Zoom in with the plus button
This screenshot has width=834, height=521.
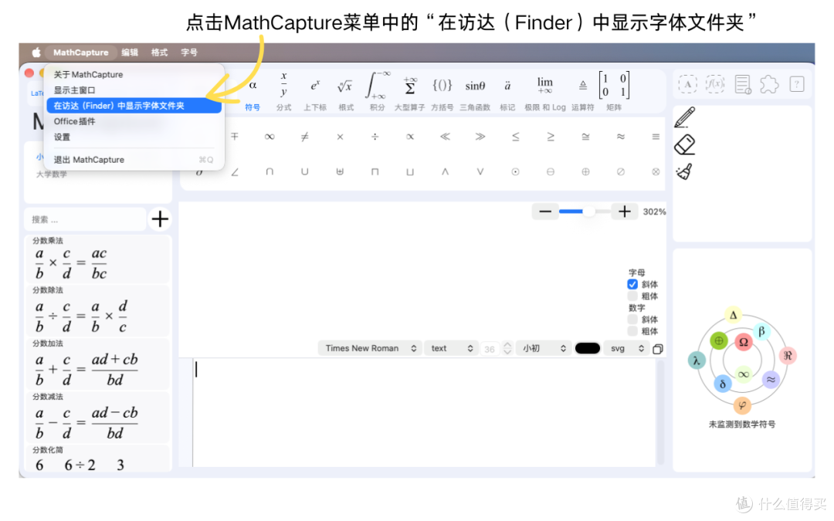click(x=625, y=211)
